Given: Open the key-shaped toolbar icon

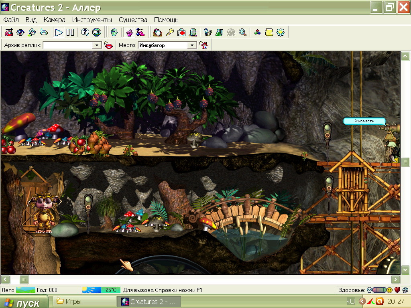Looking at the screenshot, I should click(x=170, y=32).
